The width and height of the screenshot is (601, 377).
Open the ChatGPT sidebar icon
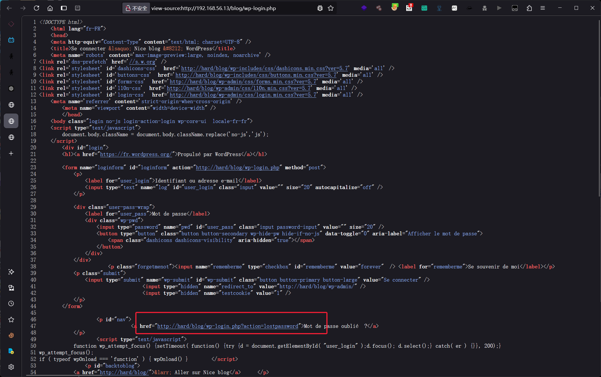(11, 89)
